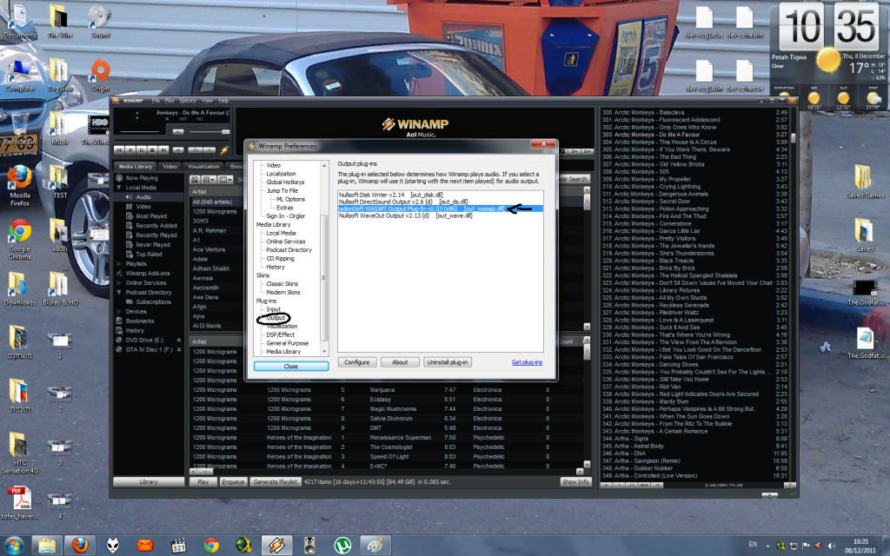Eject the DVD Drive (E:)
The image size is (890, 556).
(179, 340)
